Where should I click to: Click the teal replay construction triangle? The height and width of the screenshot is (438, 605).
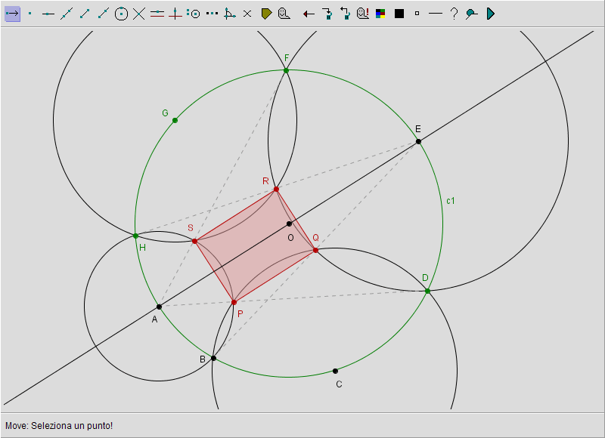[x=490, y=14]
